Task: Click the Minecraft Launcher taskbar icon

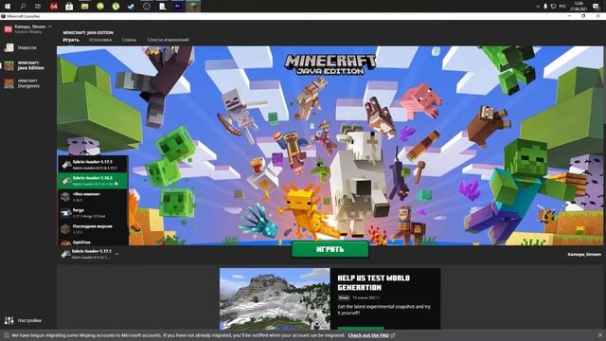Action: (193, 7)
